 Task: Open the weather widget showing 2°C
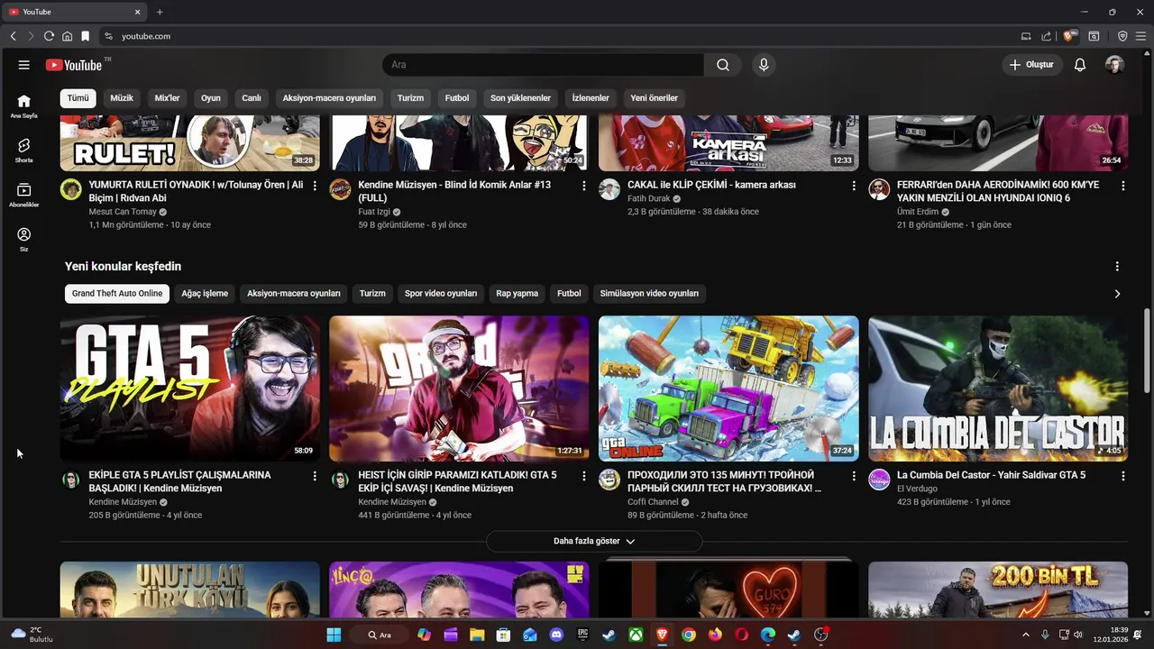point(32,635)
